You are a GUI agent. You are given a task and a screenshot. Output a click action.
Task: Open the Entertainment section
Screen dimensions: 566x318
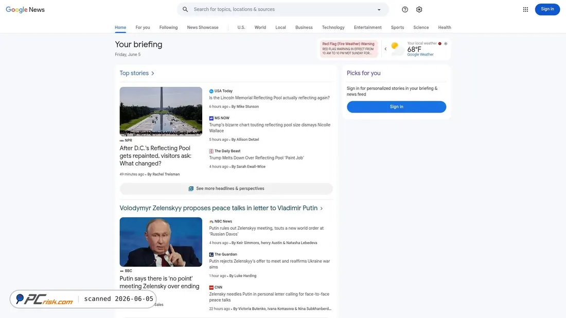coord(367,27)
